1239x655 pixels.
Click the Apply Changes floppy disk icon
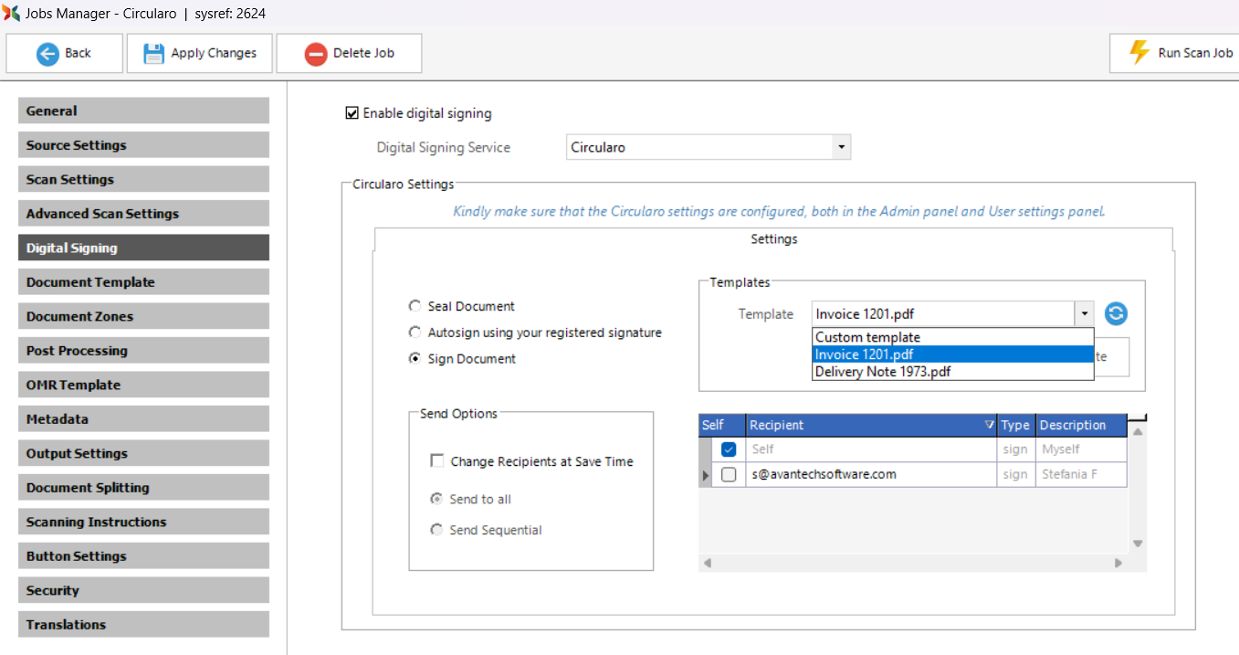[x=153, y=53]
